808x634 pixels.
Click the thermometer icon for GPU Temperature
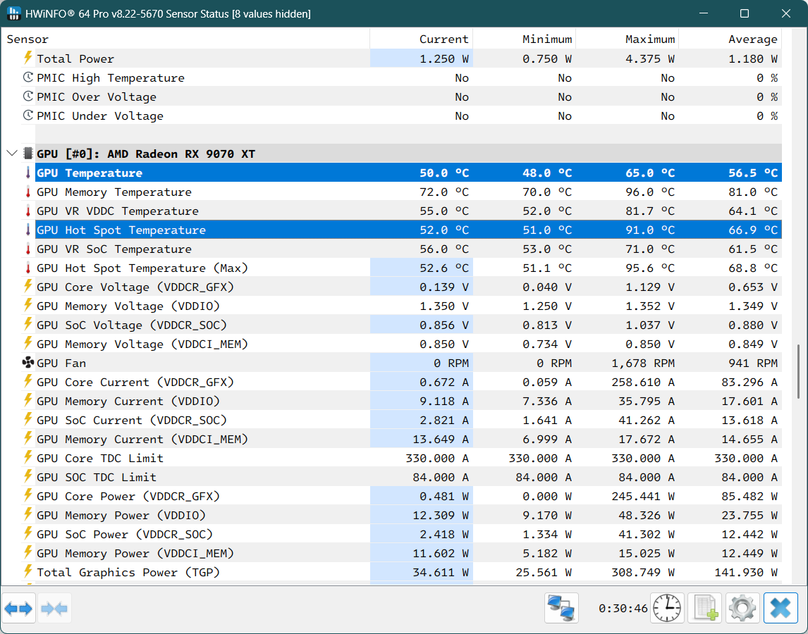point(27,173)
